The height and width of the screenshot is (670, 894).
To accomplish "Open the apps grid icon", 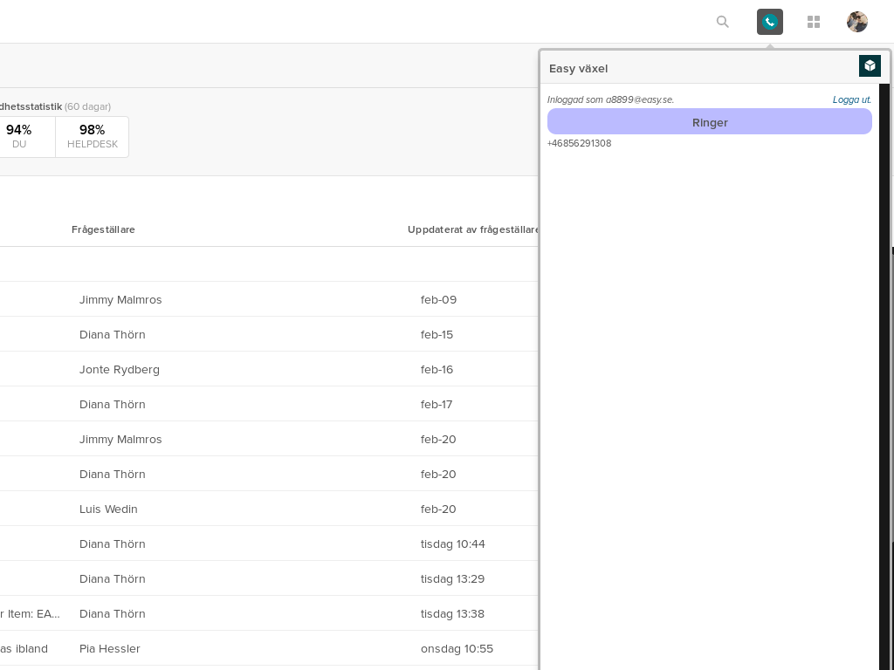I will pos(813,22).
